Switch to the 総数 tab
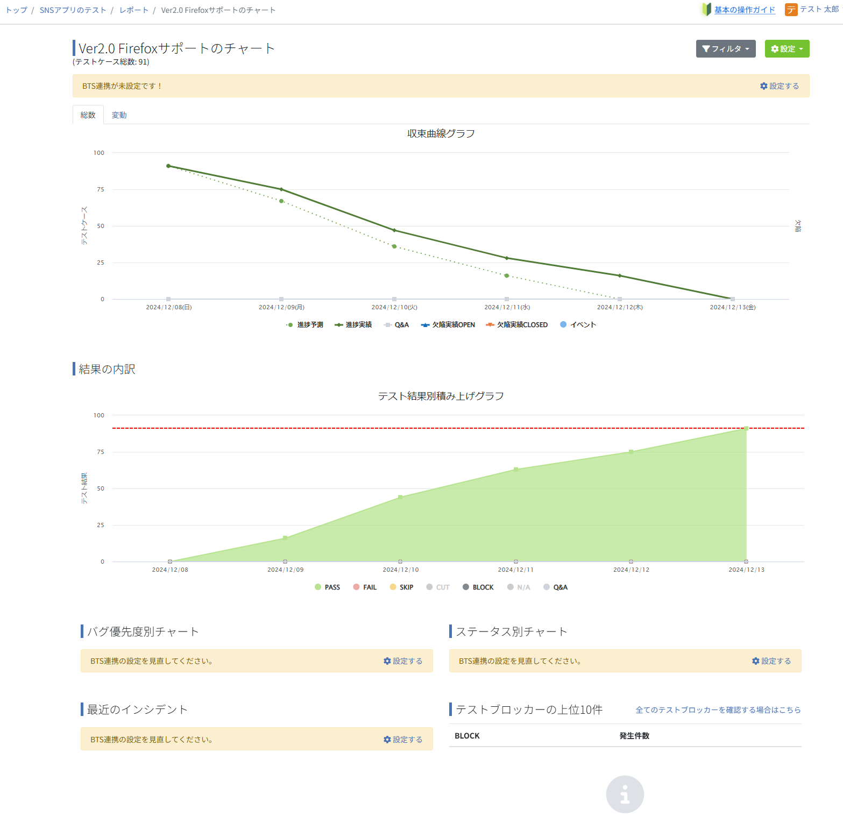This screenshot has height=816, width=843. point(88,115)
